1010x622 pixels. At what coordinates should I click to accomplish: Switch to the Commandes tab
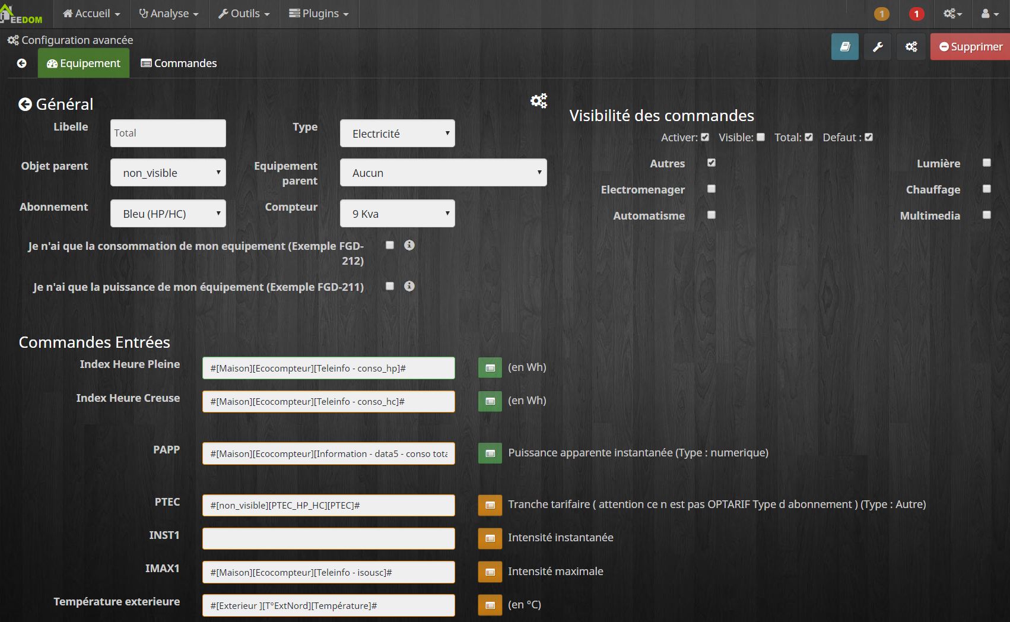(179, 64)
